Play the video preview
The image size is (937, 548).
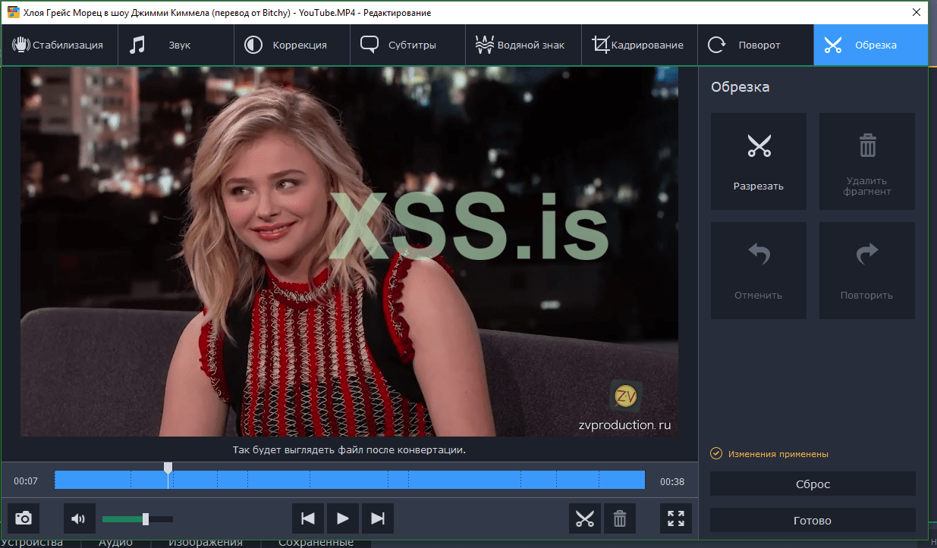click(343, 518)
